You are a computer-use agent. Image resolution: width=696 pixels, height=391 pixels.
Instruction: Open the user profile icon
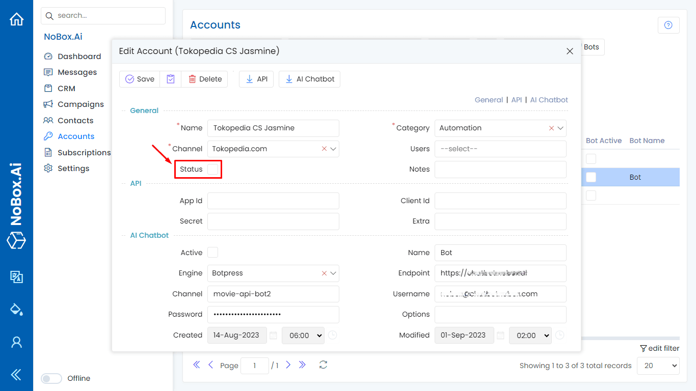17,342
